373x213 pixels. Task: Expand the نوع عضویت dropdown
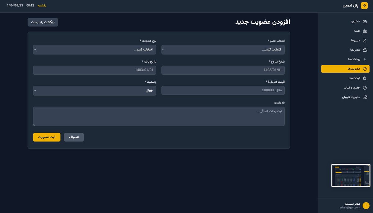94,50
